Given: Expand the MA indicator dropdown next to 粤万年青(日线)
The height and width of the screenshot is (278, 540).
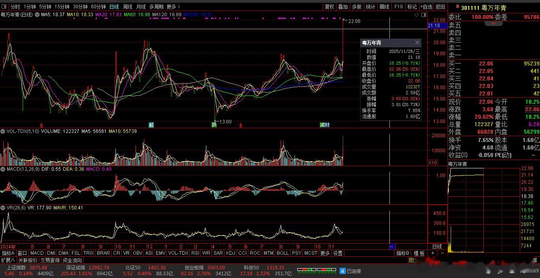Looking at the screenshot, I should click(37, 15).
